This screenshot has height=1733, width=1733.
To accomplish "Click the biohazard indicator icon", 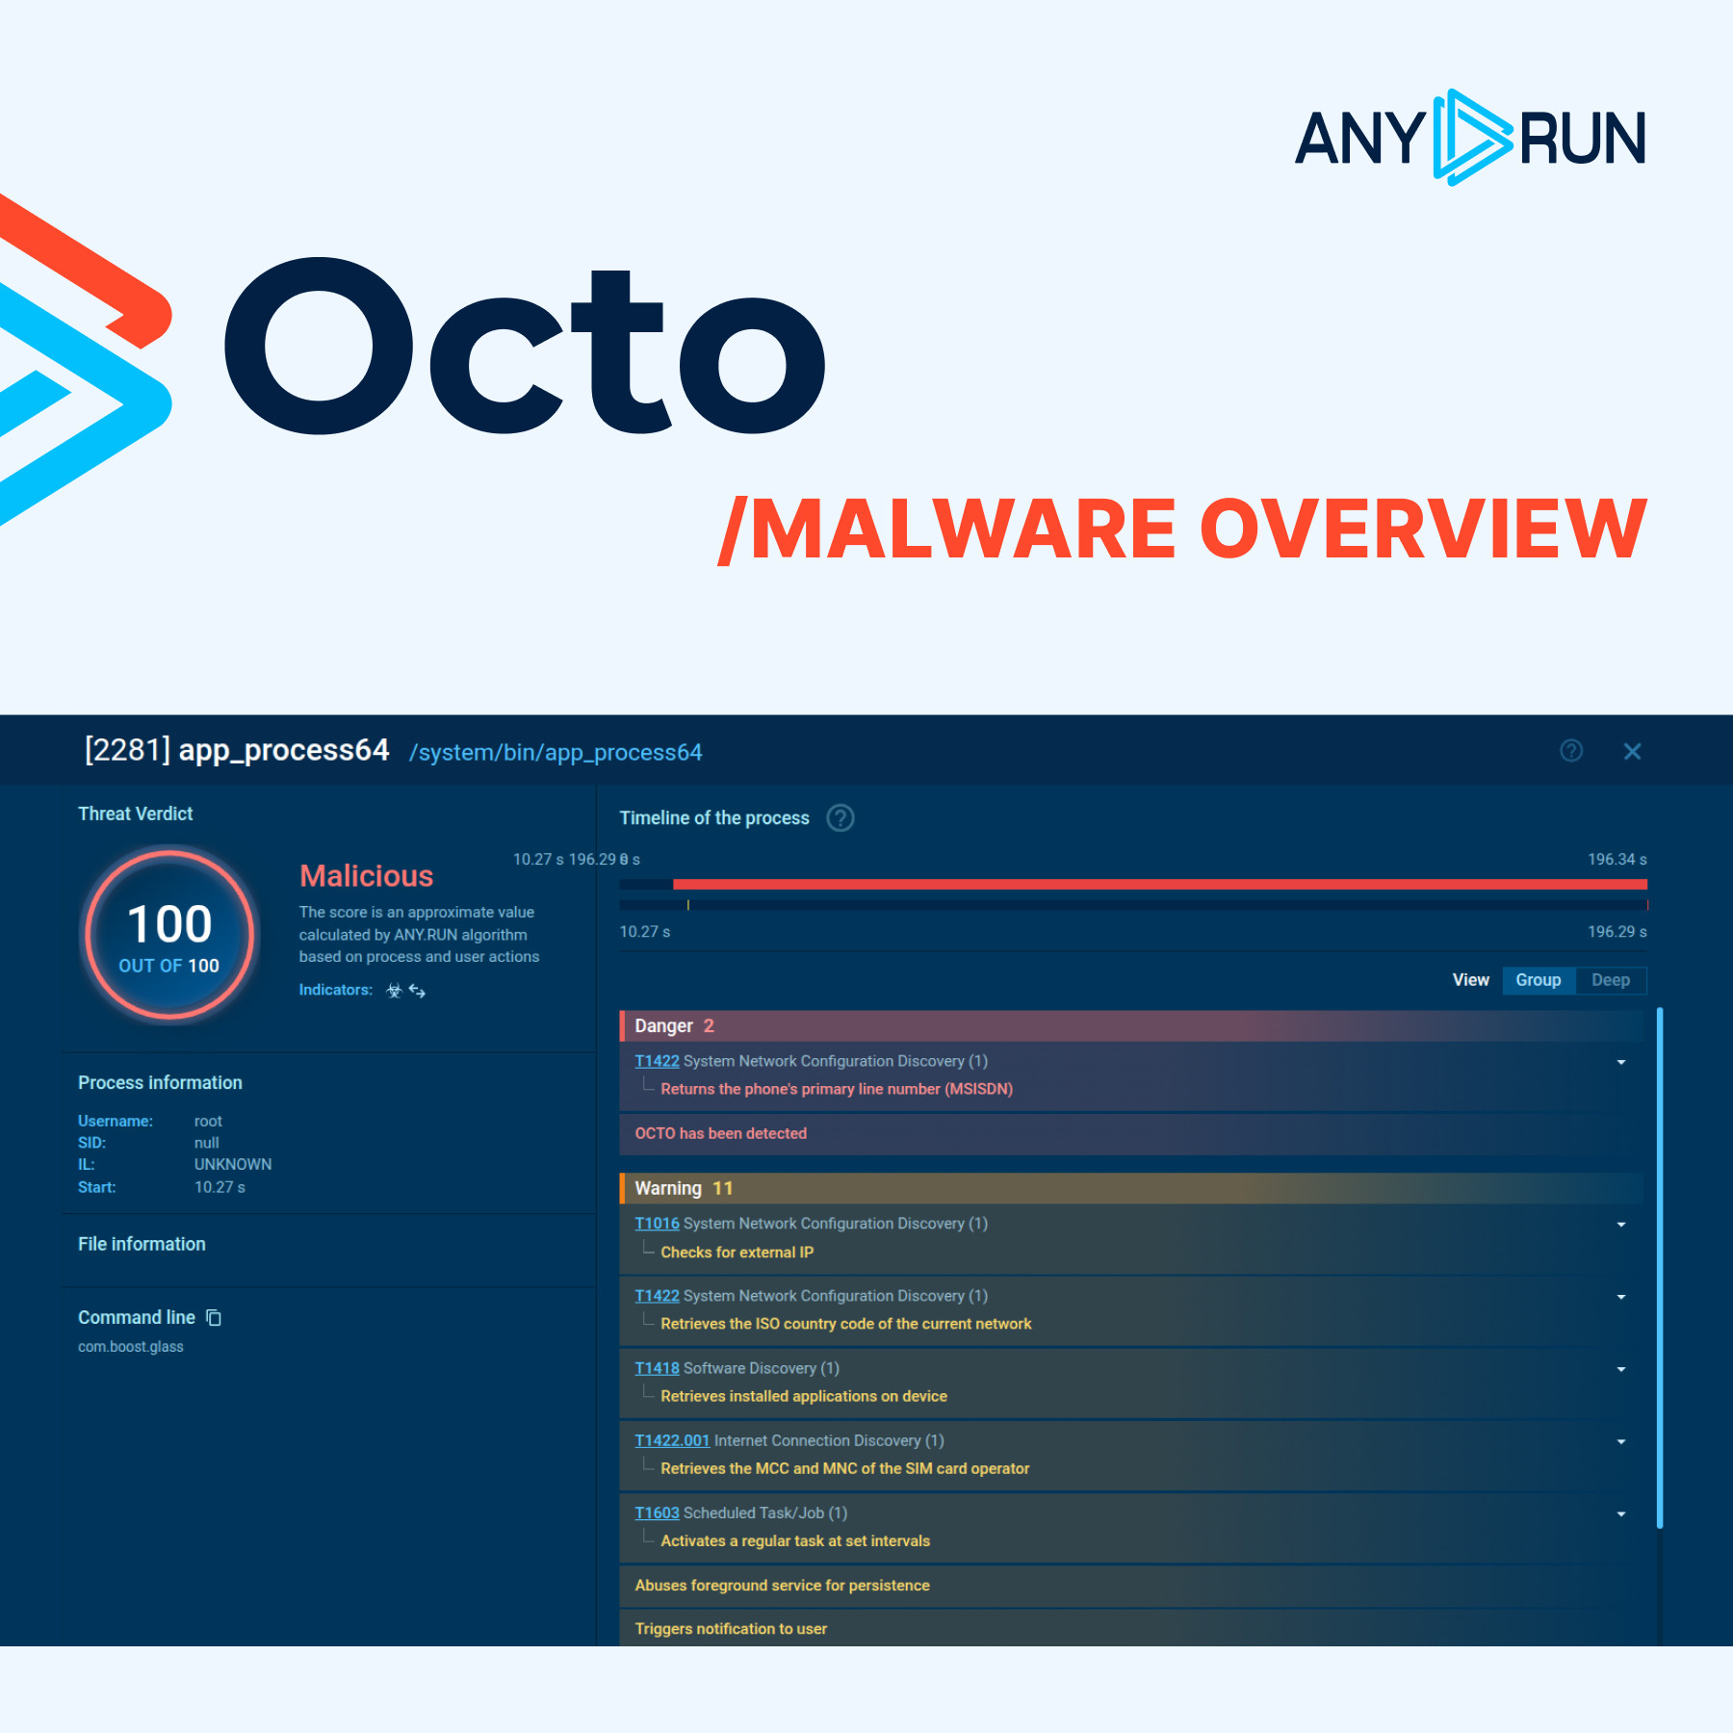I will 394,990.
